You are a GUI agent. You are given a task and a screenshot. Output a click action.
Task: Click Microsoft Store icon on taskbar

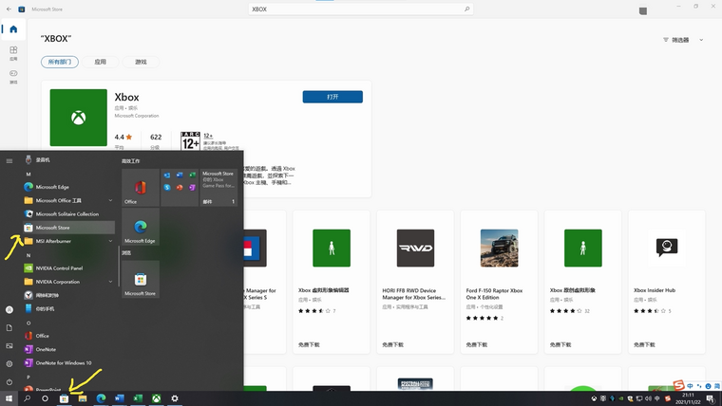pos(64,398)
